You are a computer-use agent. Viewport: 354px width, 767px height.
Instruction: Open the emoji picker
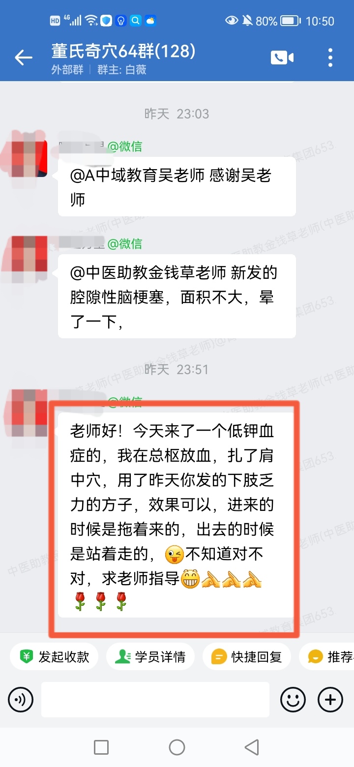coord(293,699)
